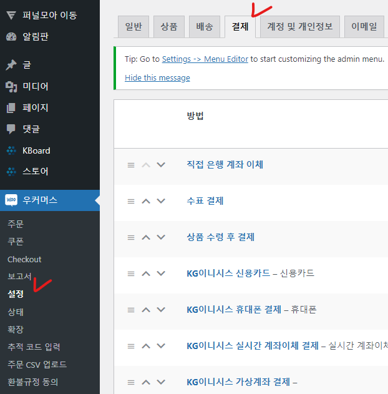Click the 퍼널모아 이동 funnel icon
The image size is (388, 394).
click(x=11, y=15)
